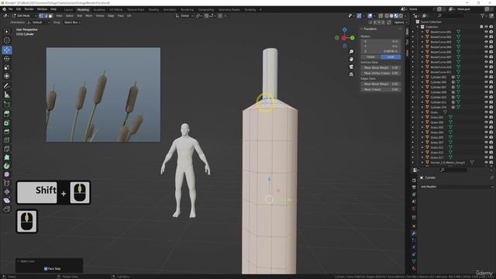Click the cattail reference image

click(103, 95)
